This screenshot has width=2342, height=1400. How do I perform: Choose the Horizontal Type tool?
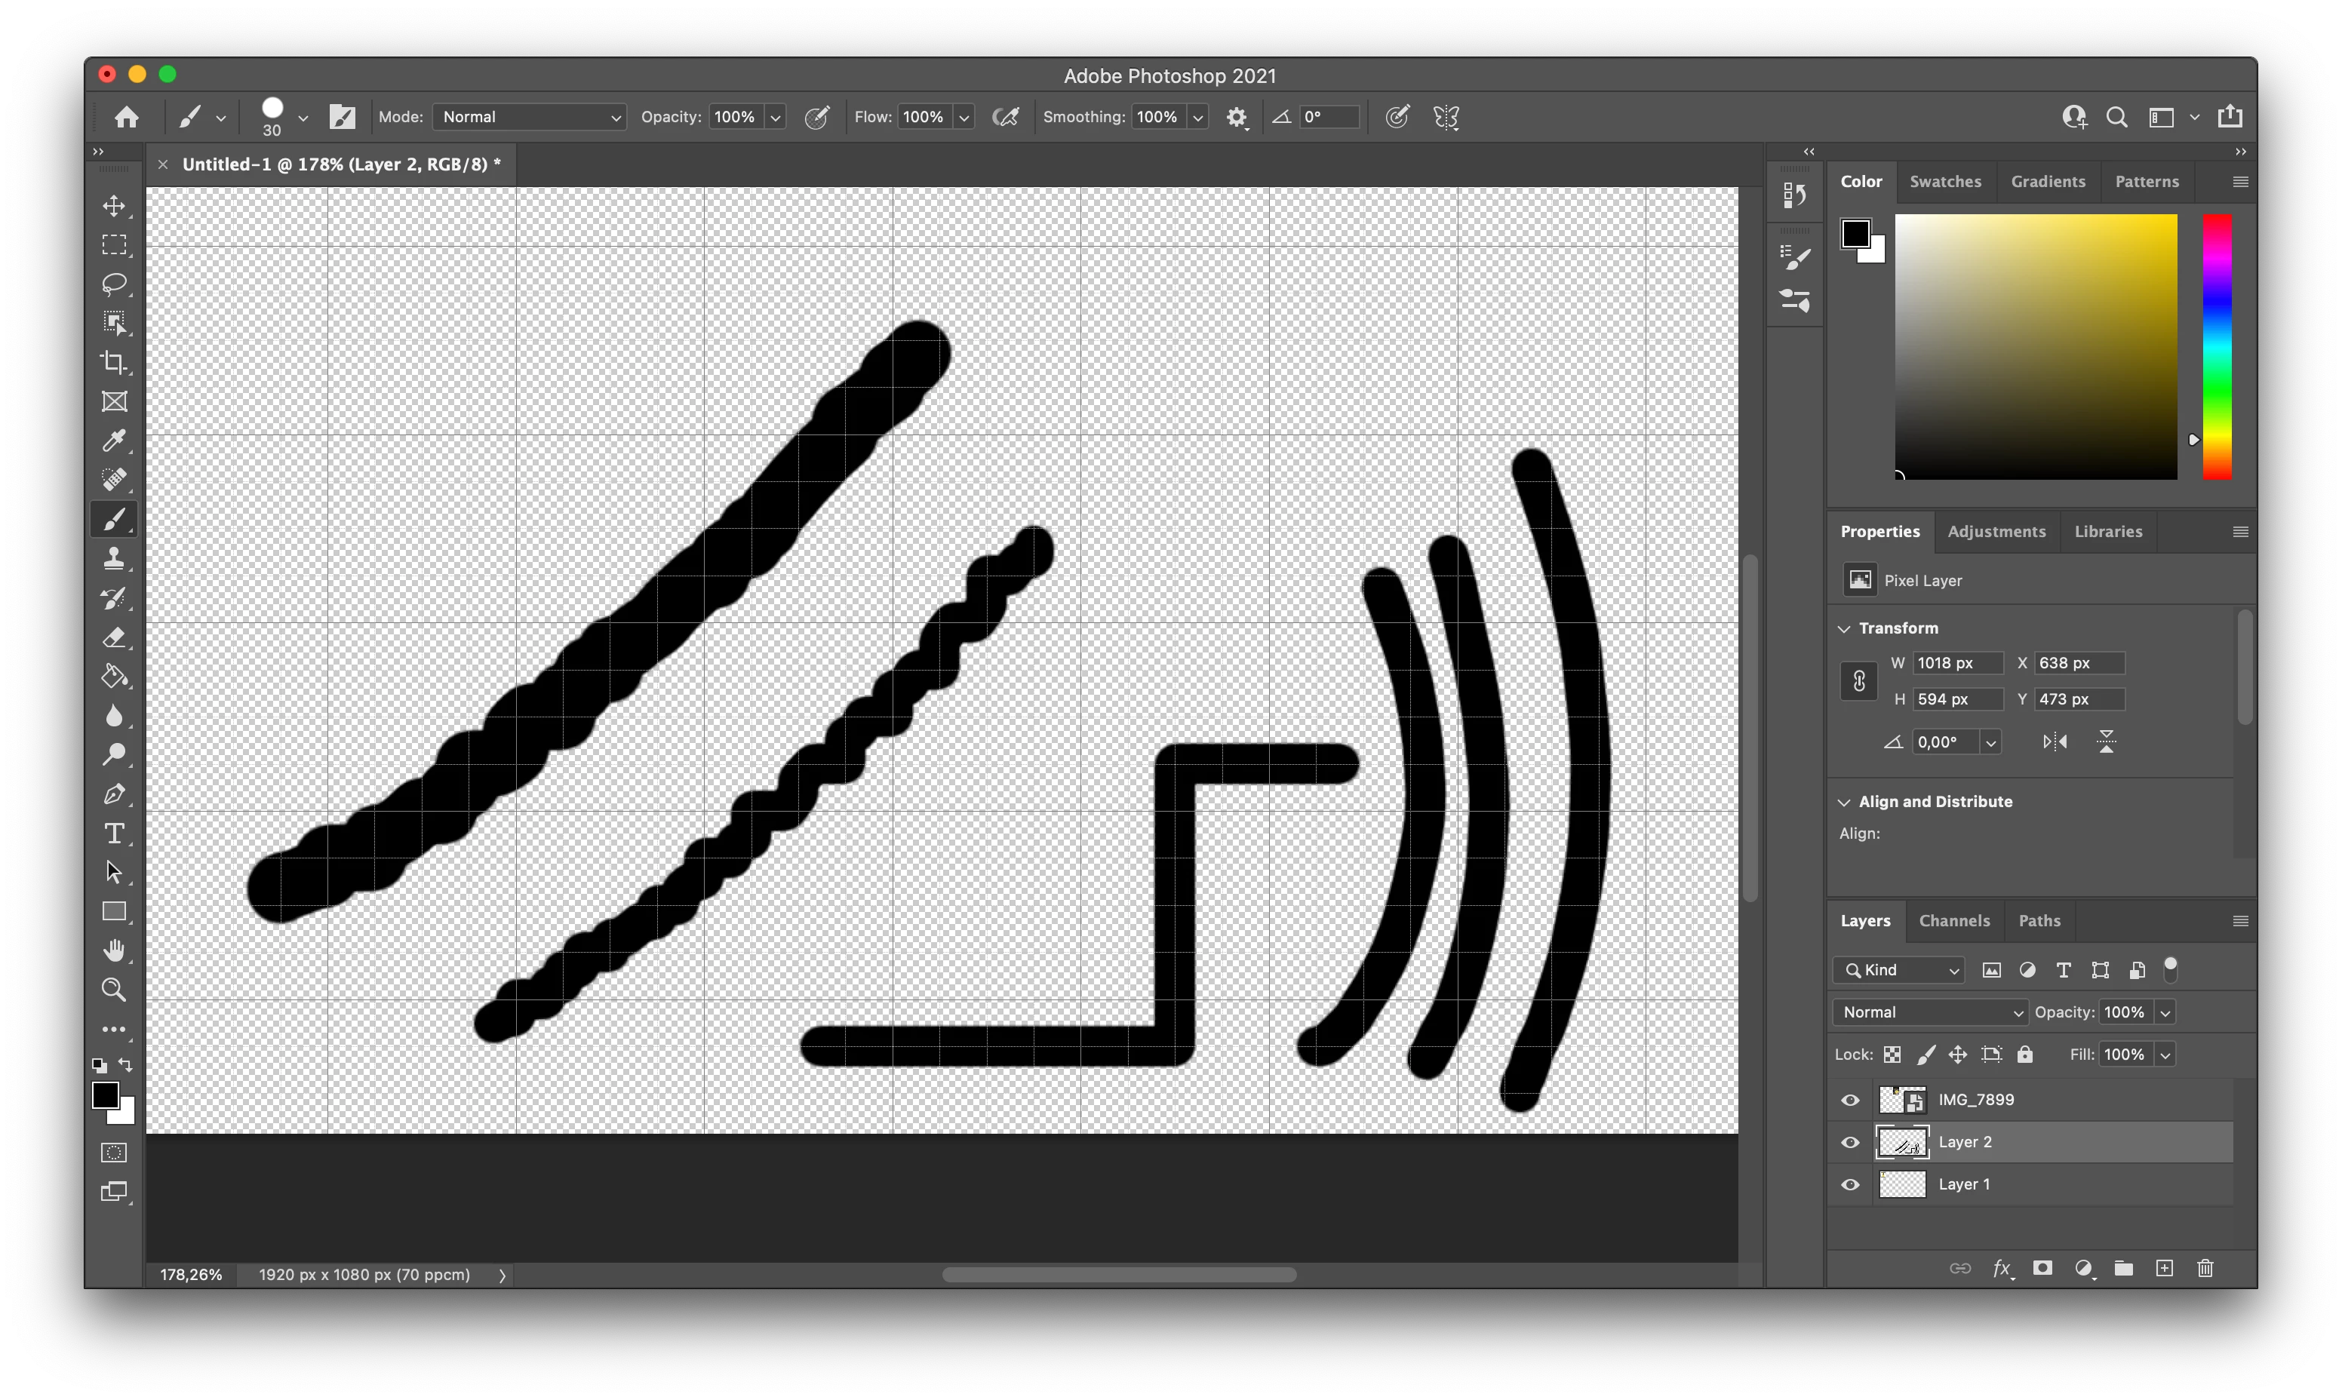pos(114,834)
